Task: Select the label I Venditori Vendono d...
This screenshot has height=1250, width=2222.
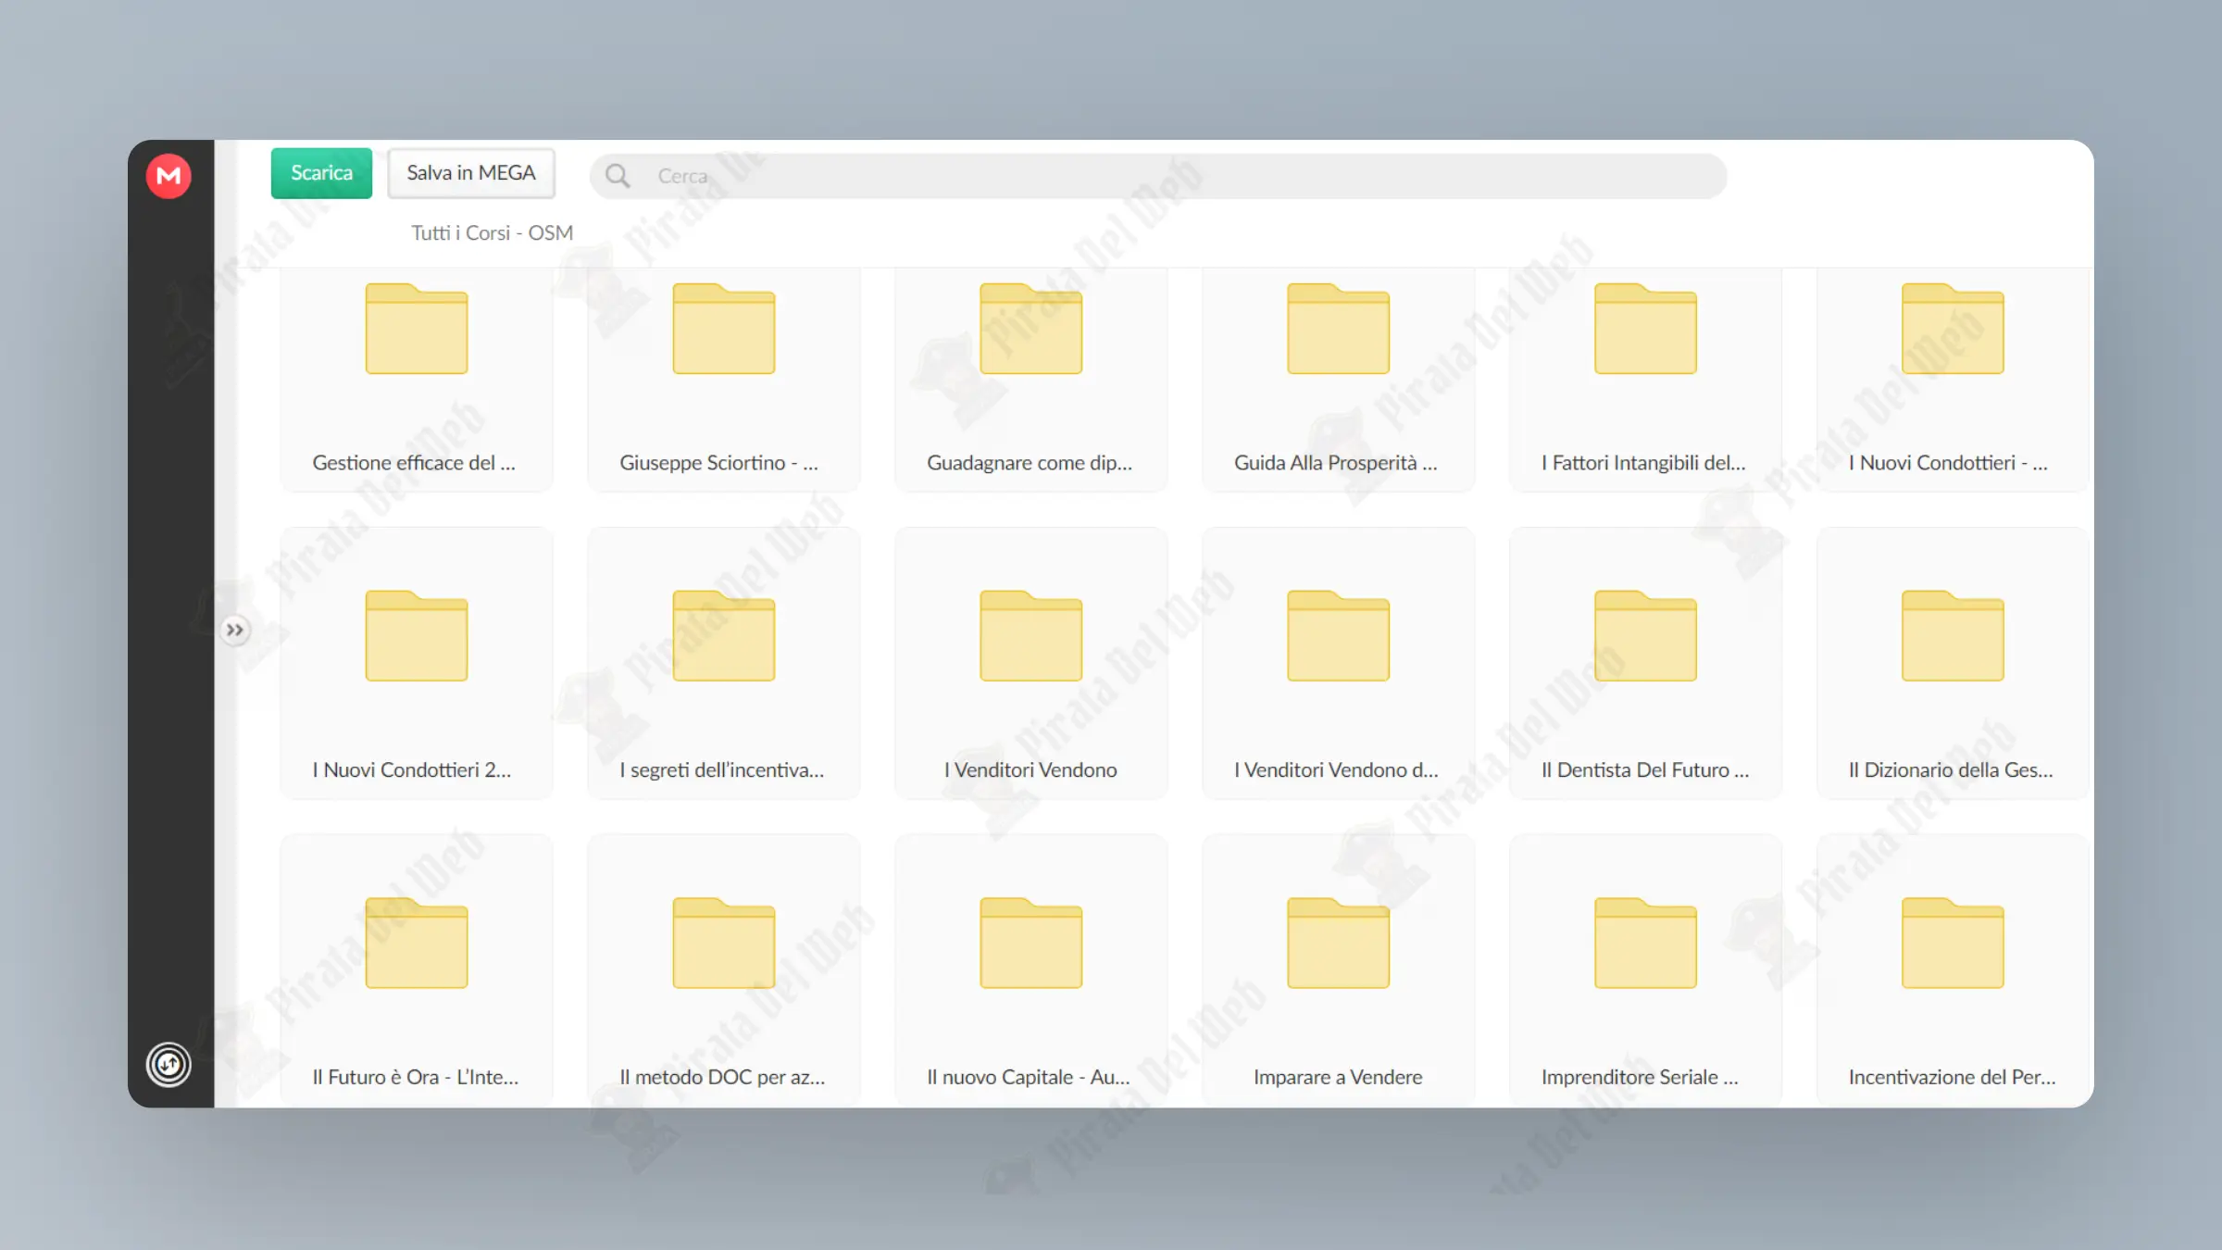Action: tap(1337, 770)
